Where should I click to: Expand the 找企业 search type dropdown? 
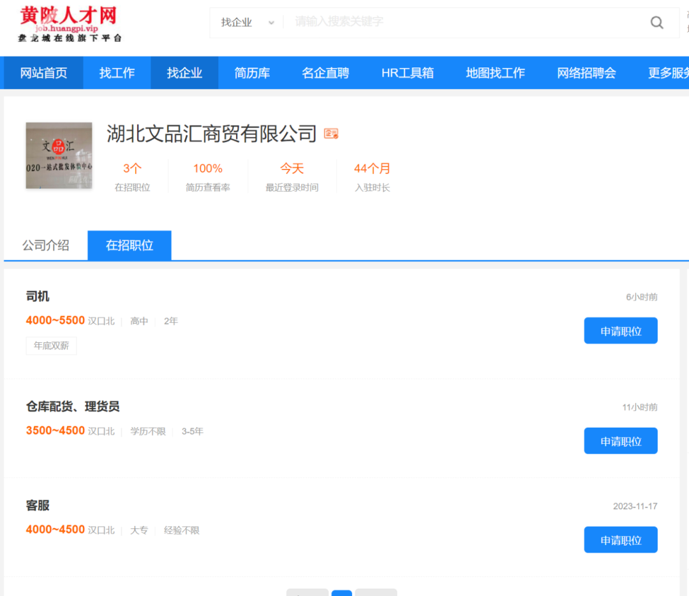tap(248, 22)
